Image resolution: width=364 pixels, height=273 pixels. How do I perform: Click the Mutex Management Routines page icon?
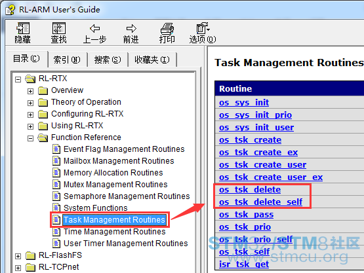coord(56,185)
